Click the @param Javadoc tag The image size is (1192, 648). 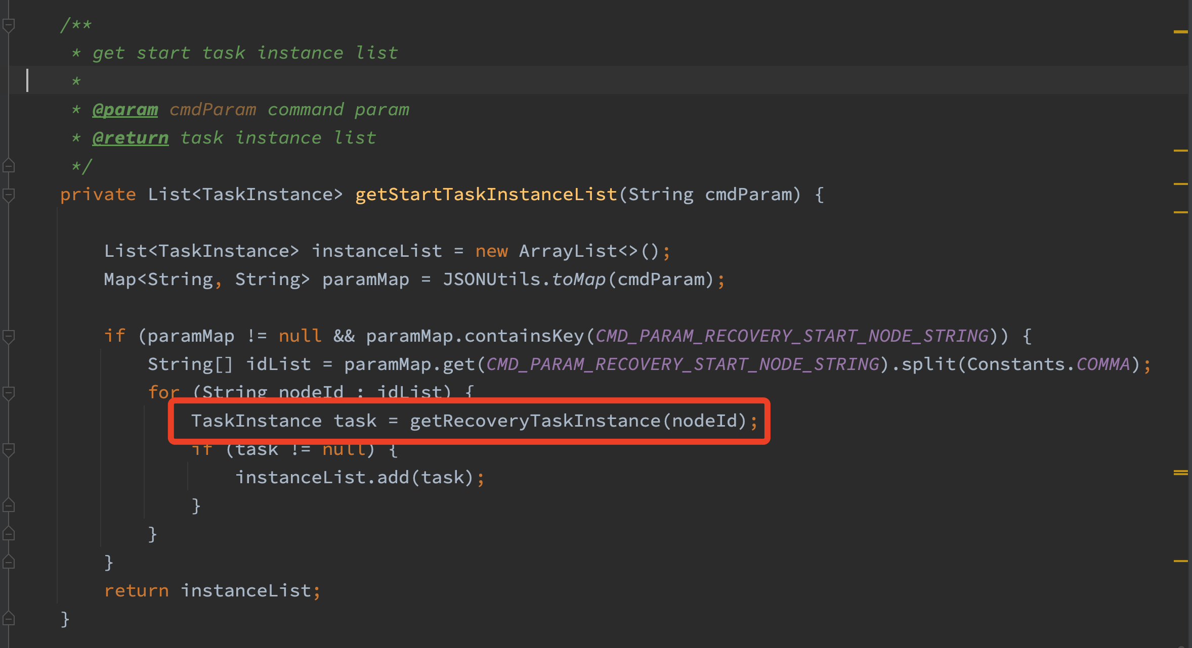[125, 110]
